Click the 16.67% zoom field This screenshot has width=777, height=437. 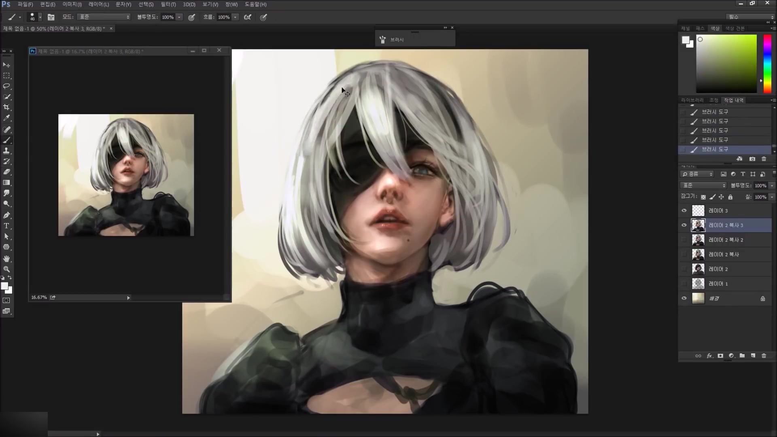click(39, 297)
